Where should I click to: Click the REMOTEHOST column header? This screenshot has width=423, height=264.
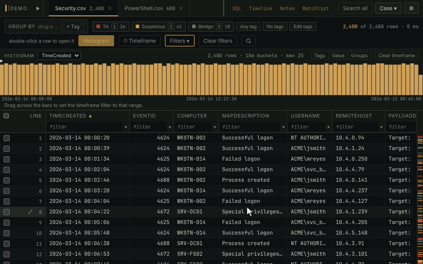pos(354,116)
